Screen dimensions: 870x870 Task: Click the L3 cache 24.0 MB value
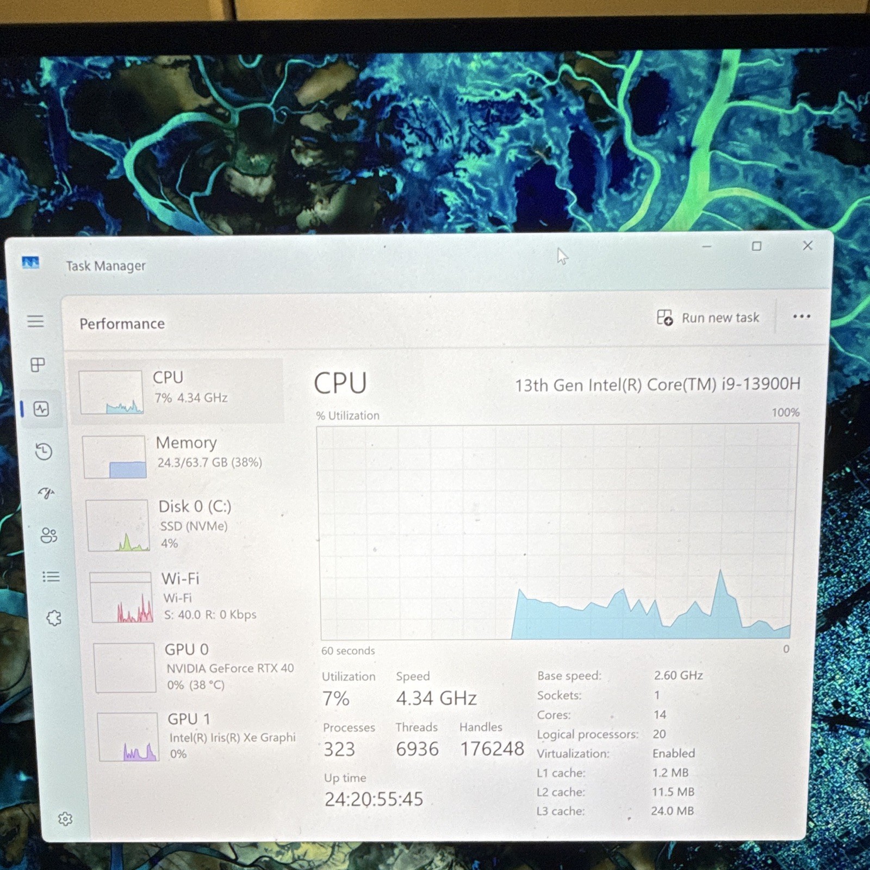click(x=673, y=811)
